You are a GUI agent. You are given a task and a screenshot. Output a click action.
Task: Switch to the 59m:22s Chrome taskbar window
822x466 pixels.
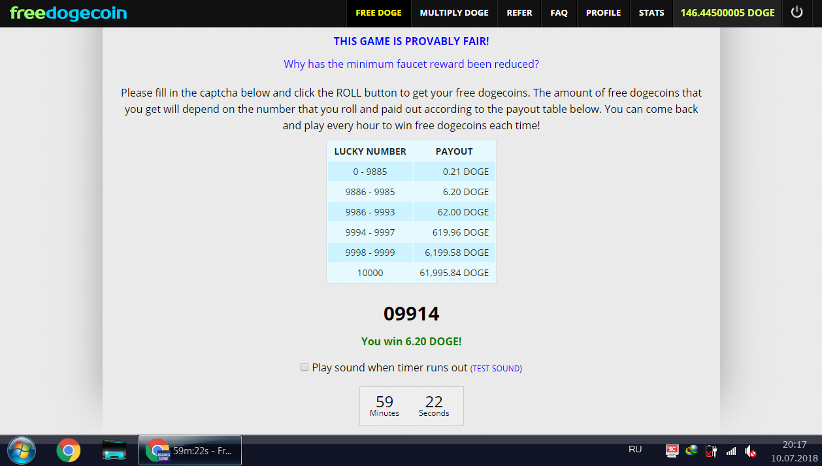[x=190, y=450]
